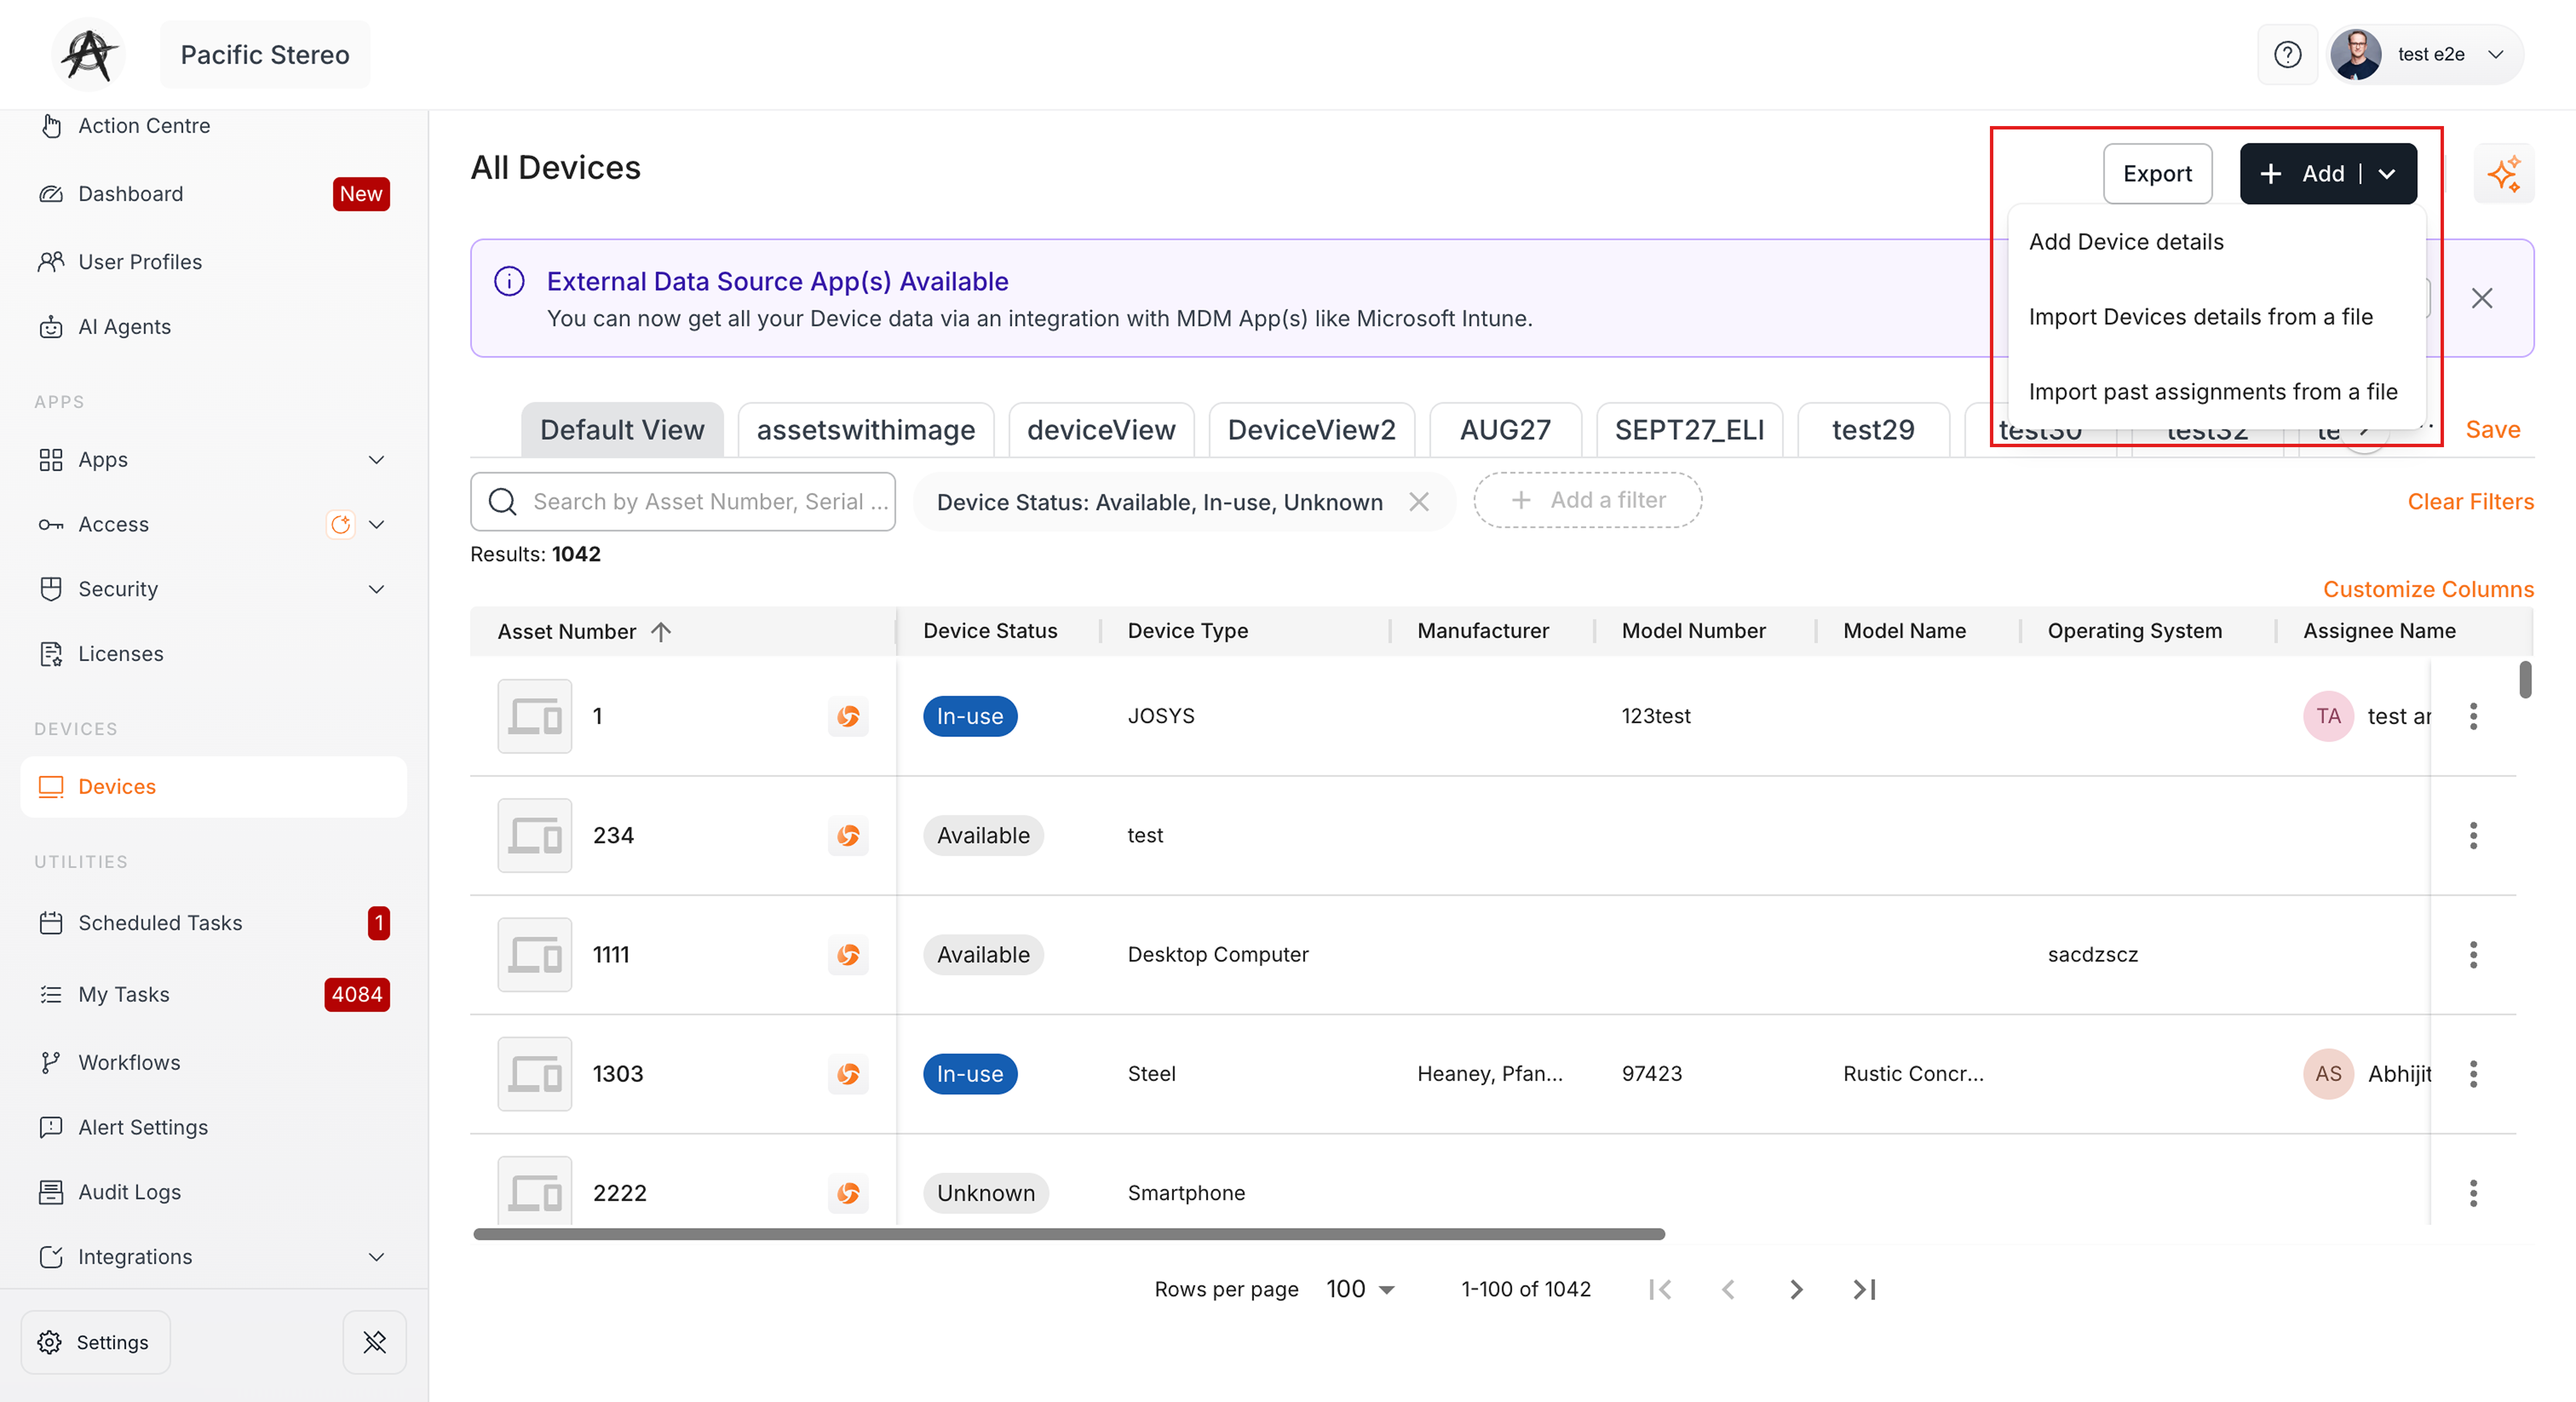Open kebab menu for asset 234

tap(2473, 835)
